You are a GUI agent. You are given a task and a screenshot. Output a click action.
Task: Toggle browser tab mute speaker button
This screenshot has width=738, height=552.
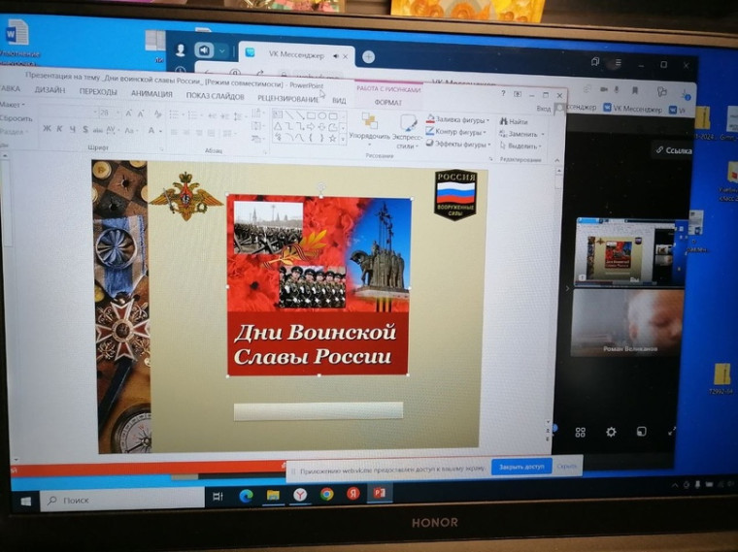click(x=336, y=56)
